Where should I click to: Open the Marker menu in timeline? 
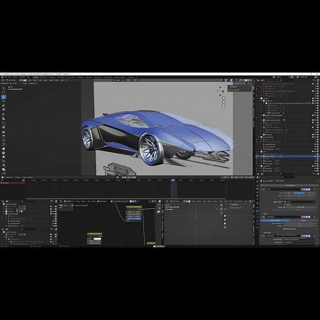pyautogui.click(x=30, y=177)
